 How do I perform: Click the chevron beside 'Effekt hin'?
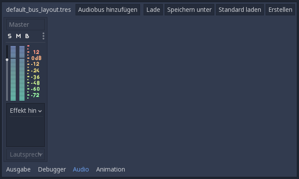click(40, 111)
